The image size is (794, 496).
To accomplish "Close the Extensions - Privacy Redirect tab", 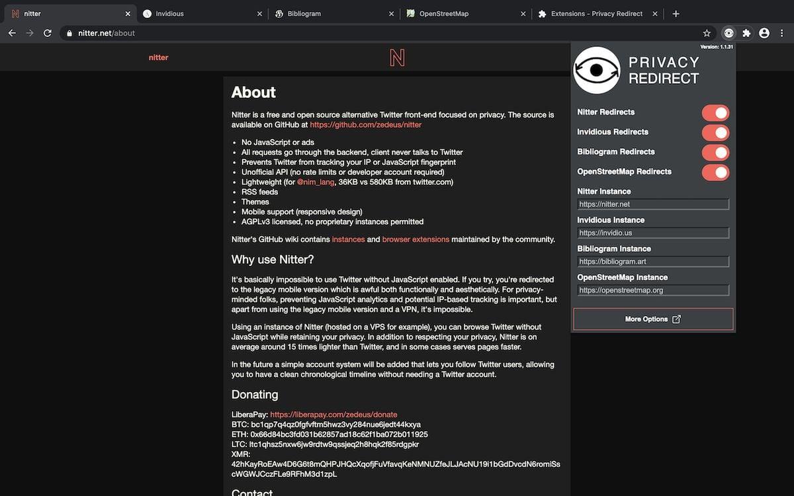I will click(x=655, y=13).
